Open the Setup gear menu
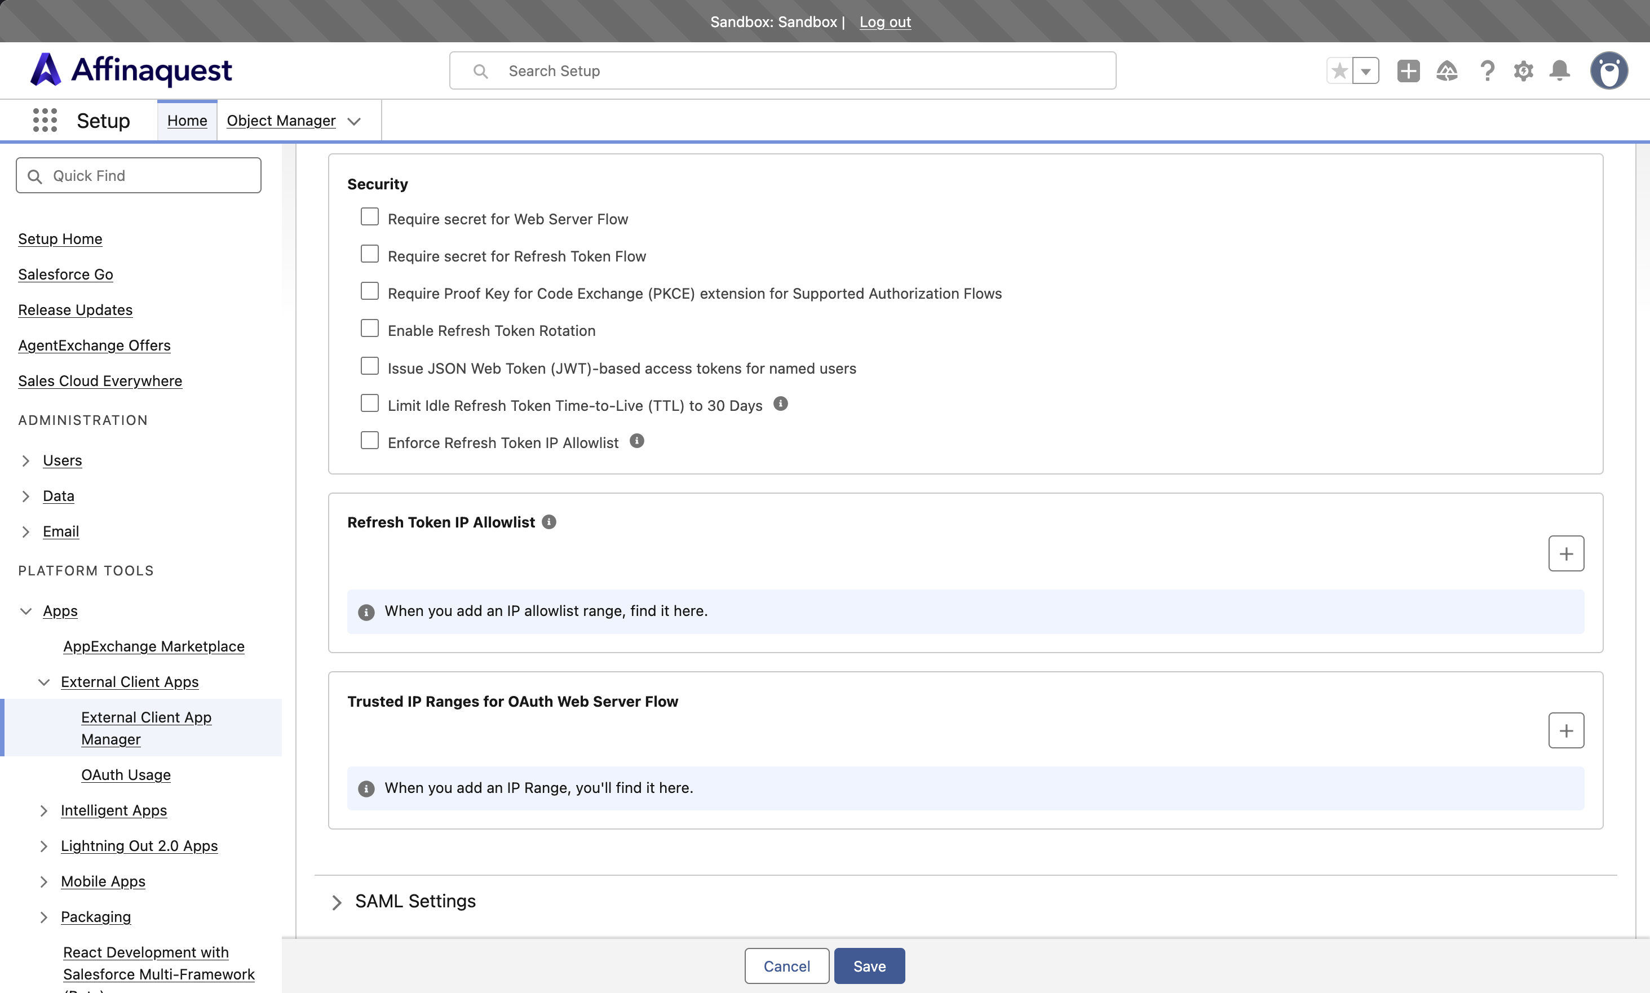 (x=1523, y=70)
